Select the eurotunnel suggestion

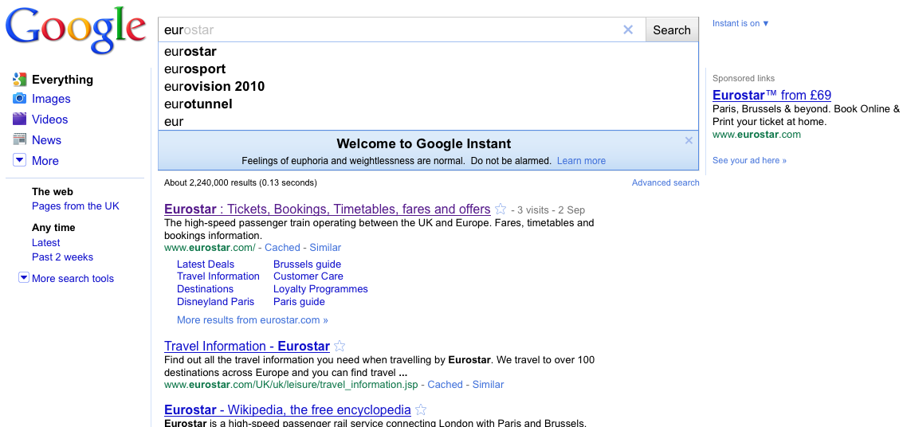click(x=428, y=104)
